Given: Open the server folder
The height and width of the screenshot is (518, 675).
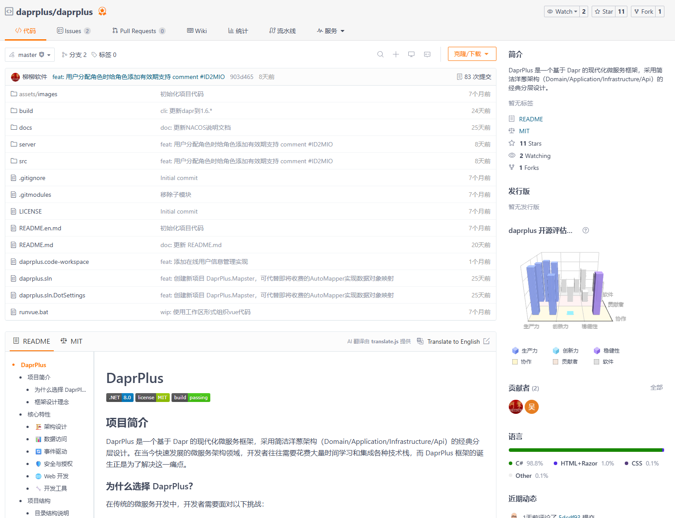Looking at the screenshot, I should pyautogui.click(x=27, y=144).
